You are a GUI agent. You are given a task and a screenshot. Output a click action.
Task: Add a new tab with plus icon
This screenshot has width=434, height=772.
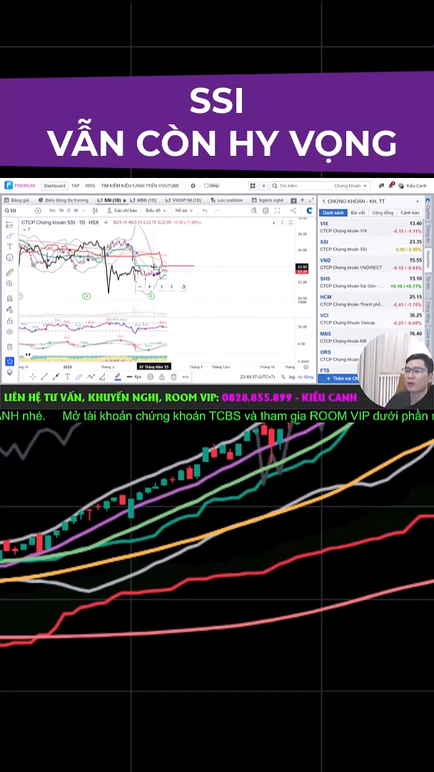click(x=302, y=200)
